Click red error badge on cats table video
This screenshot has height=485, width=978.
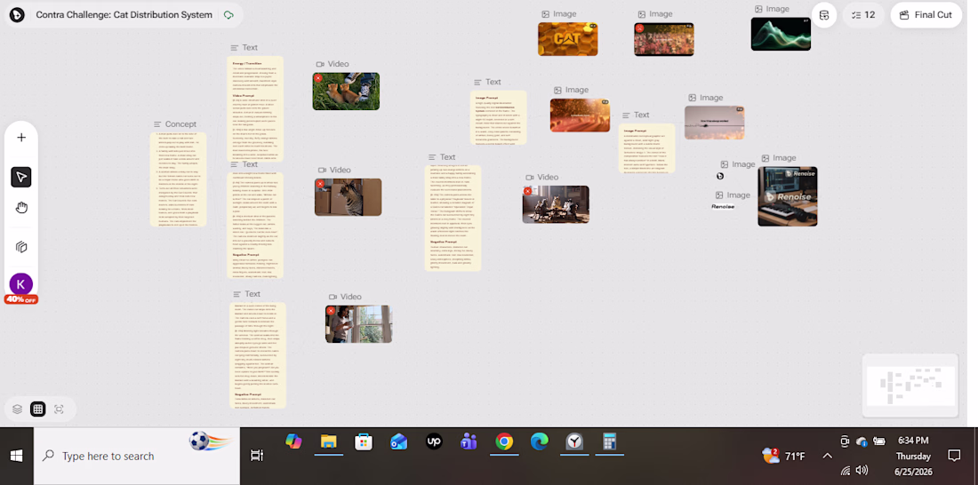(x=527, y=191)
